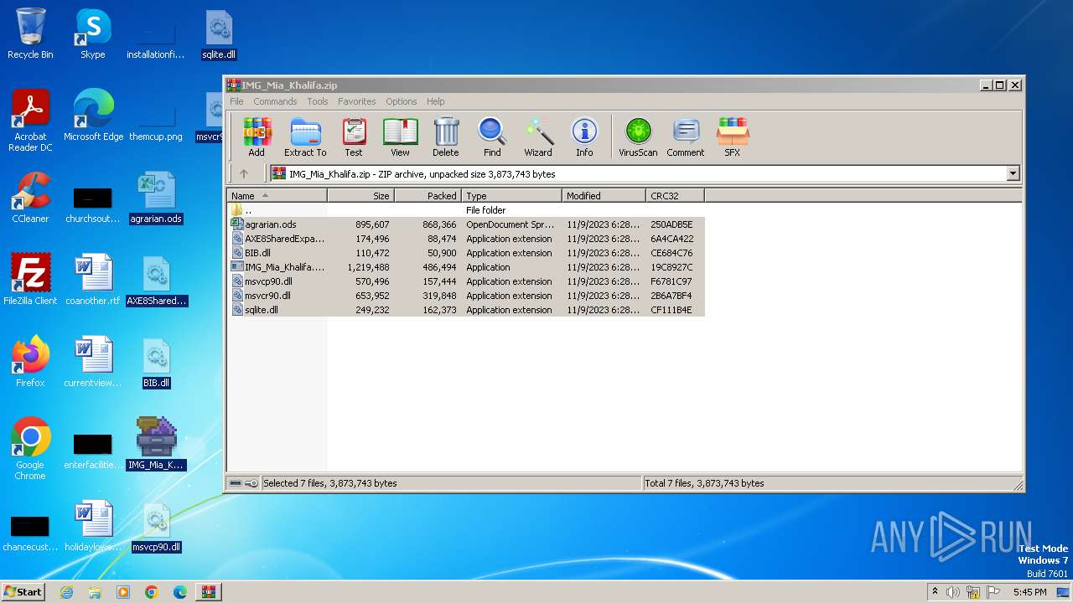Sort by the Packed column header
The width and height of the screenshot is (1073, 603).
(428, 196)
